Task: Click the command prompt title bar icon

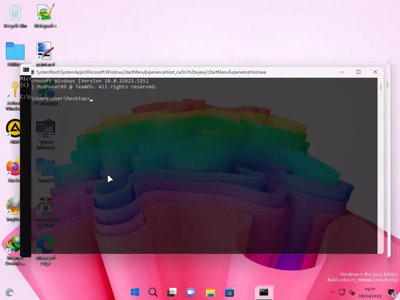Action: [26, 70]
